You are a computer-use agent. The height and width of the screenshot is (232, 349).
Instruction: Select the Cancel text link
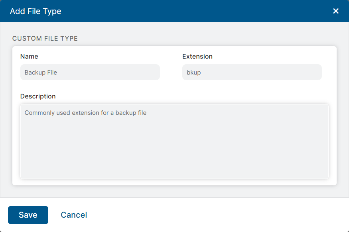[x=74, y=215]
